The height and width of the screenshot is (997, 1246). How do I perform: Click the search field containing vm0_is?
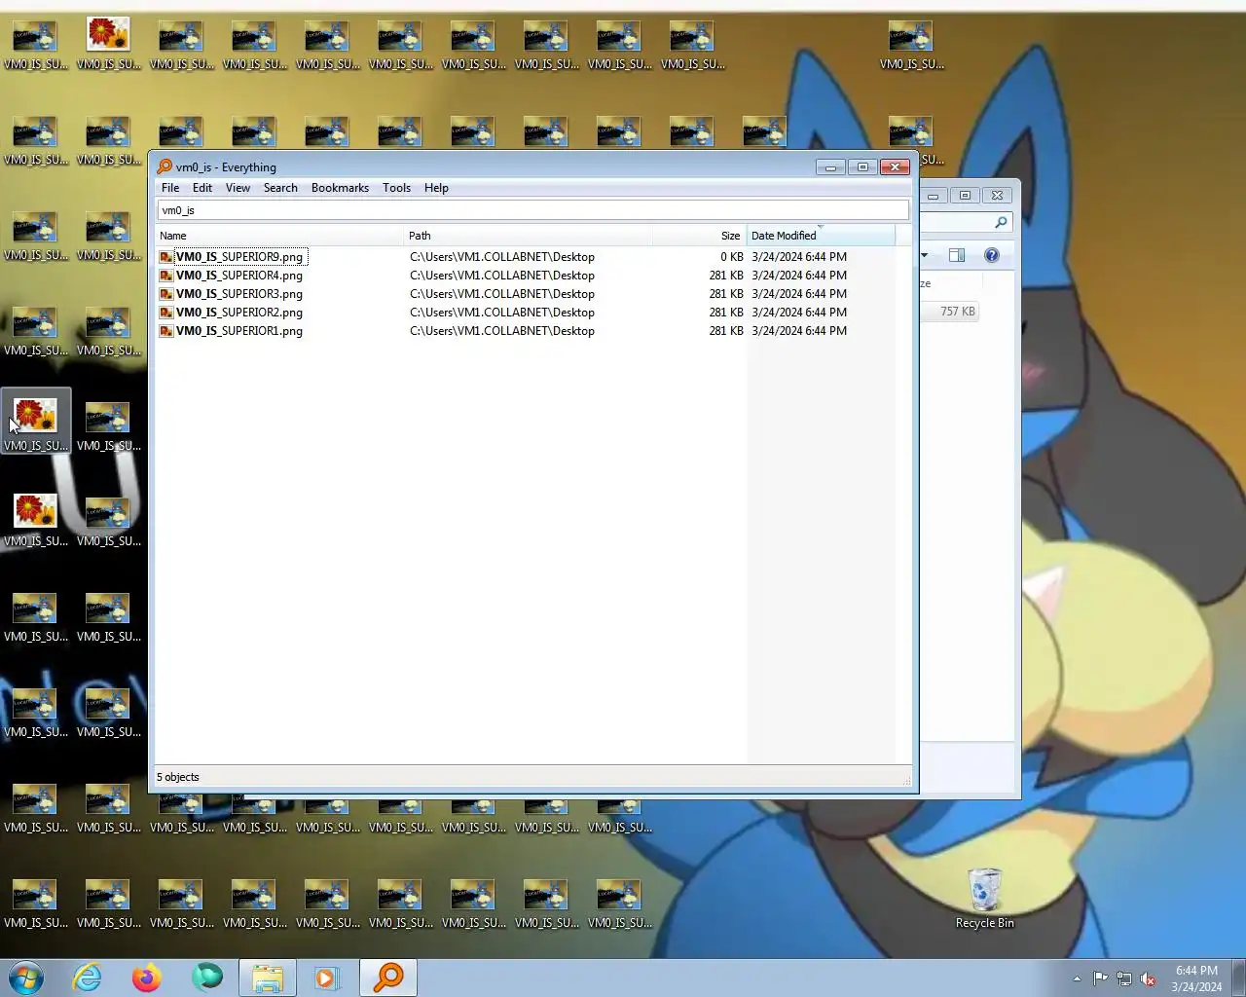(x=532, y=210)
